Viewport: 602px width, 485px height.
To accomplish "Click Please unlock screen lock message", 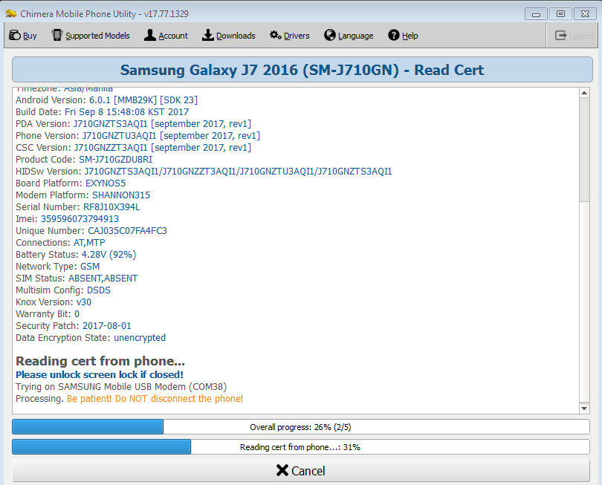I will (100, 375).
